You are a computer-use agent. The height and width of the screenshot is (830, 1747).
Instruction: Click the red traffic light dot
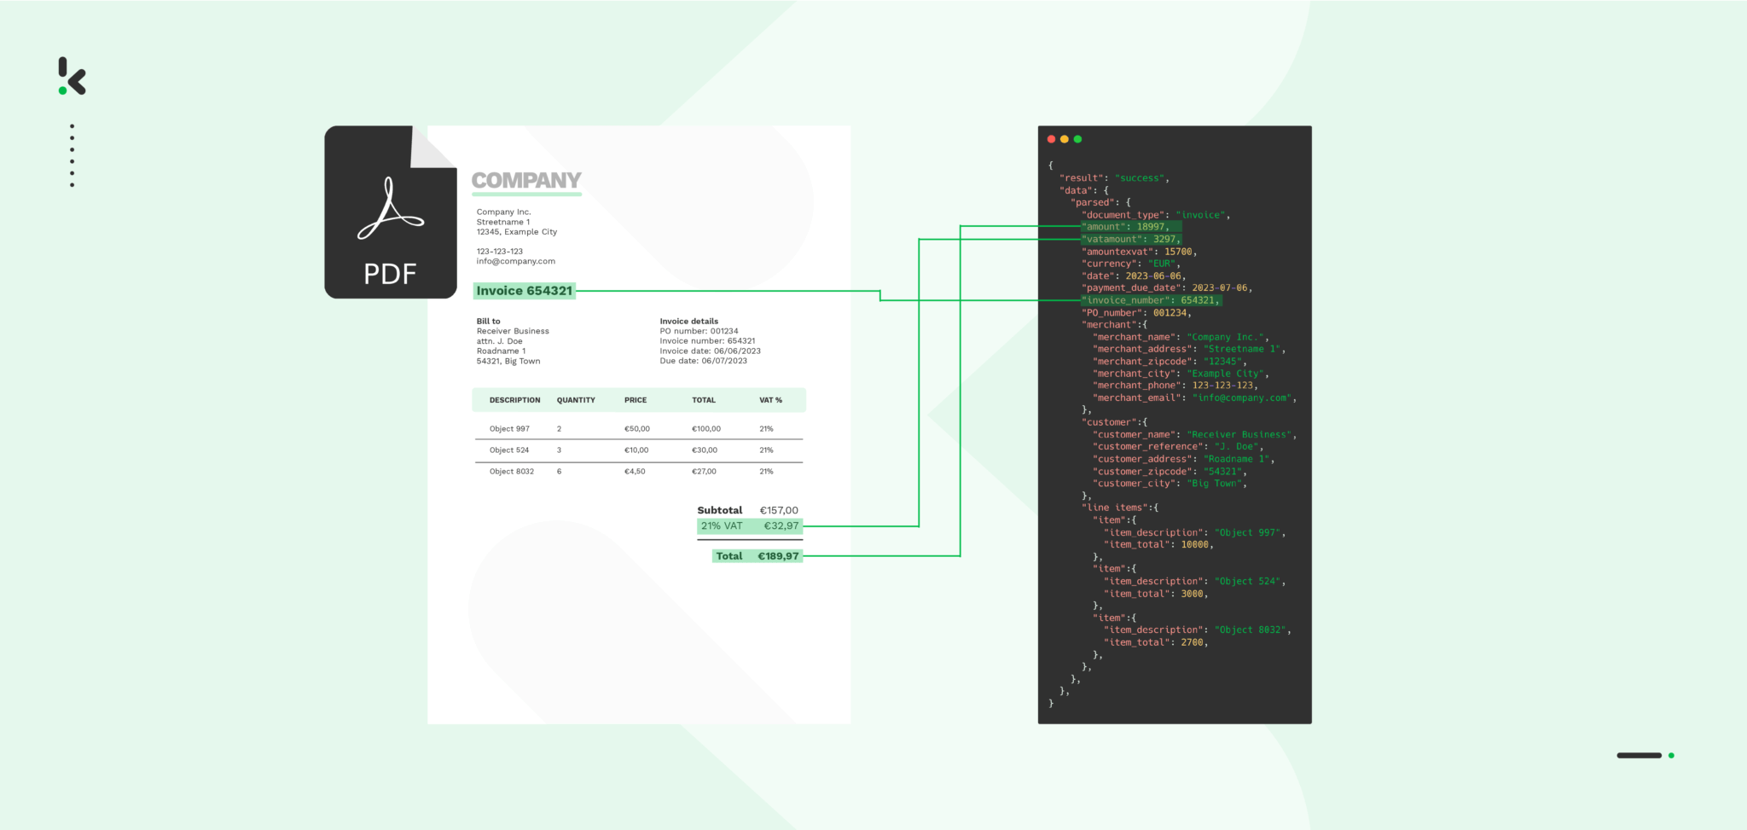pyautogui.click(x=1050, y=137)
